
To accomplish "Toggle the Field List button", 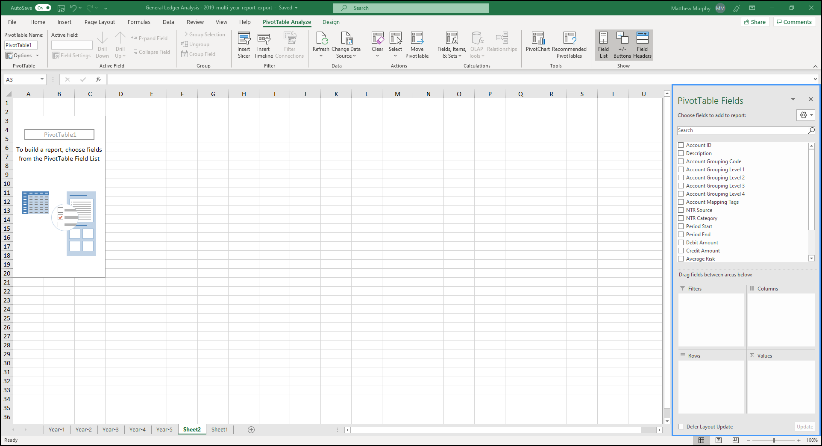I will [603, 45].
